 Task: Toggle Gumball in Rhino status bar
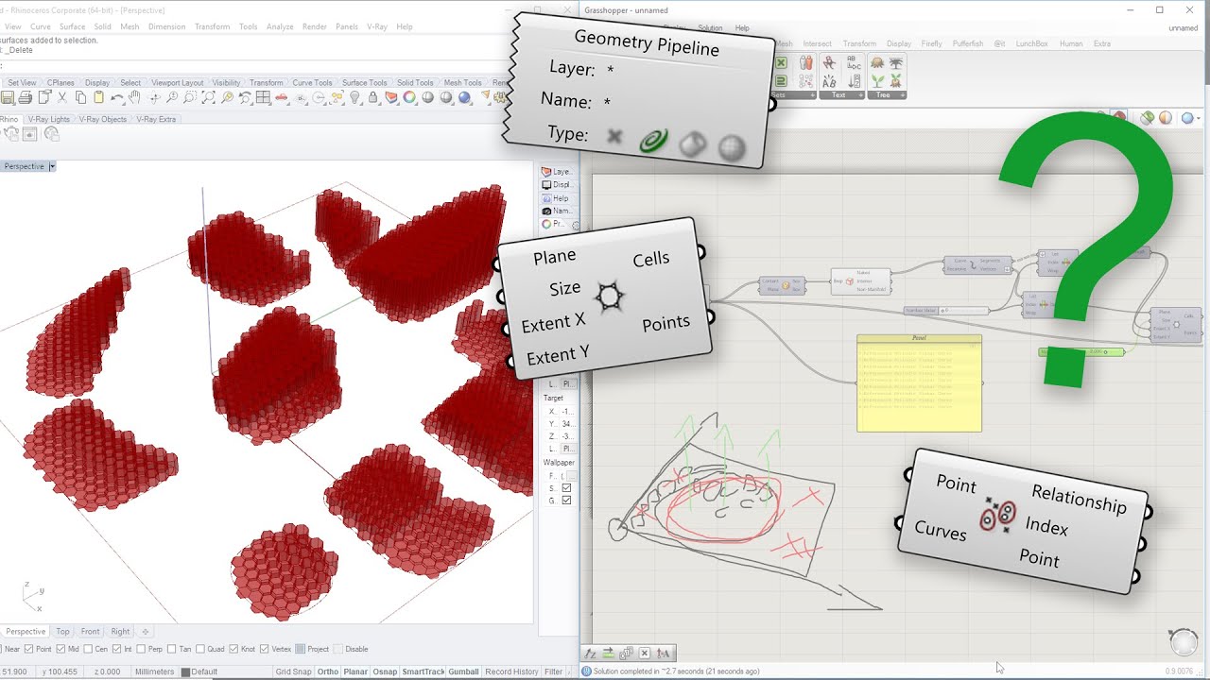pyautogui.click(x=463, y=671)
